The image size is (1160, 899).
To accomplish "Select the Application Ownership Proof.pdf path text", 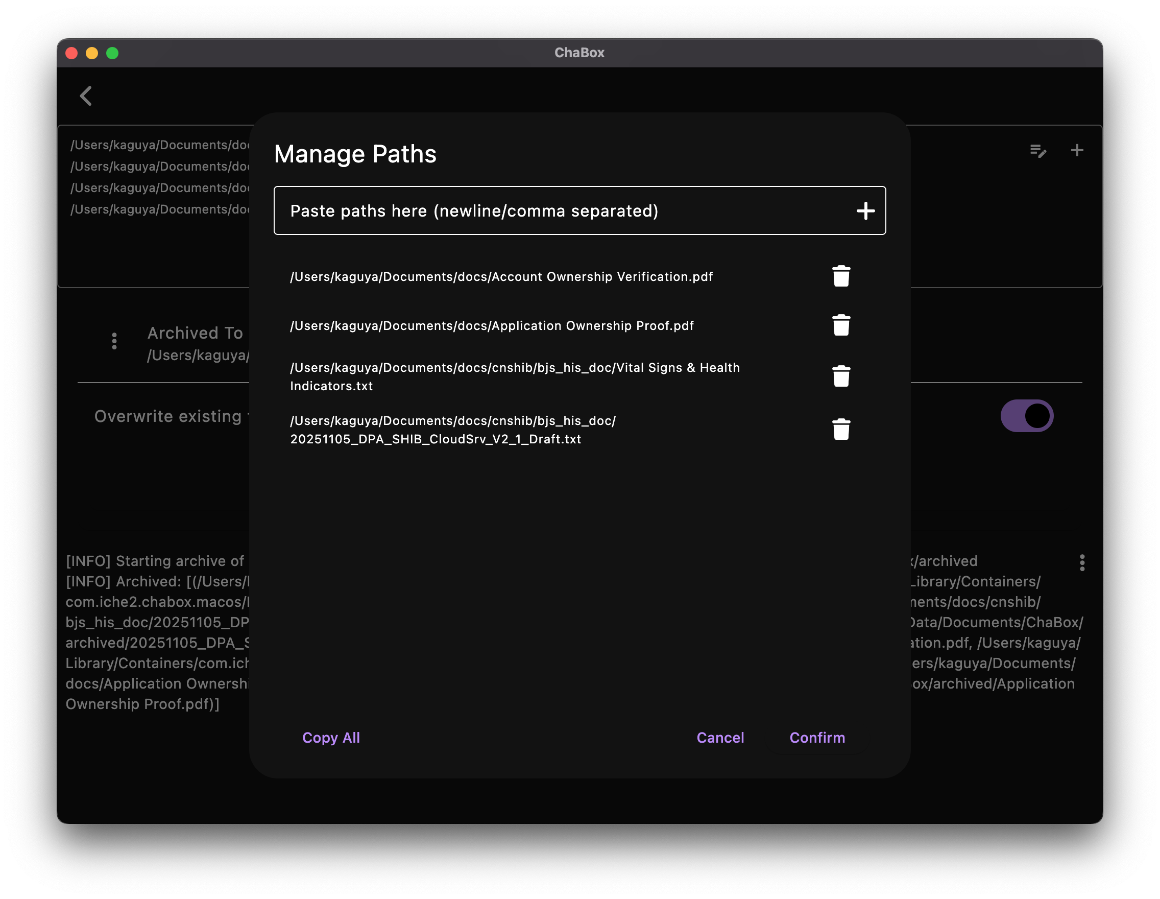I will coord(492,325).
